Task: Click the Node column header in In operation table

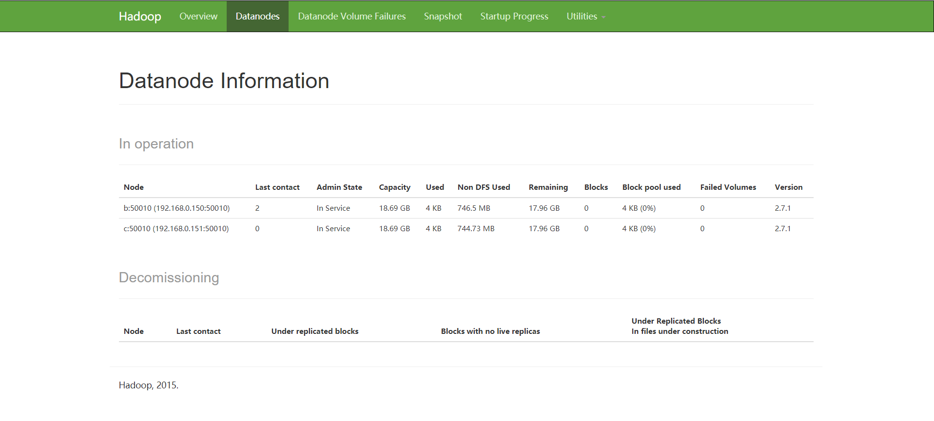Action: coord(134,187)
